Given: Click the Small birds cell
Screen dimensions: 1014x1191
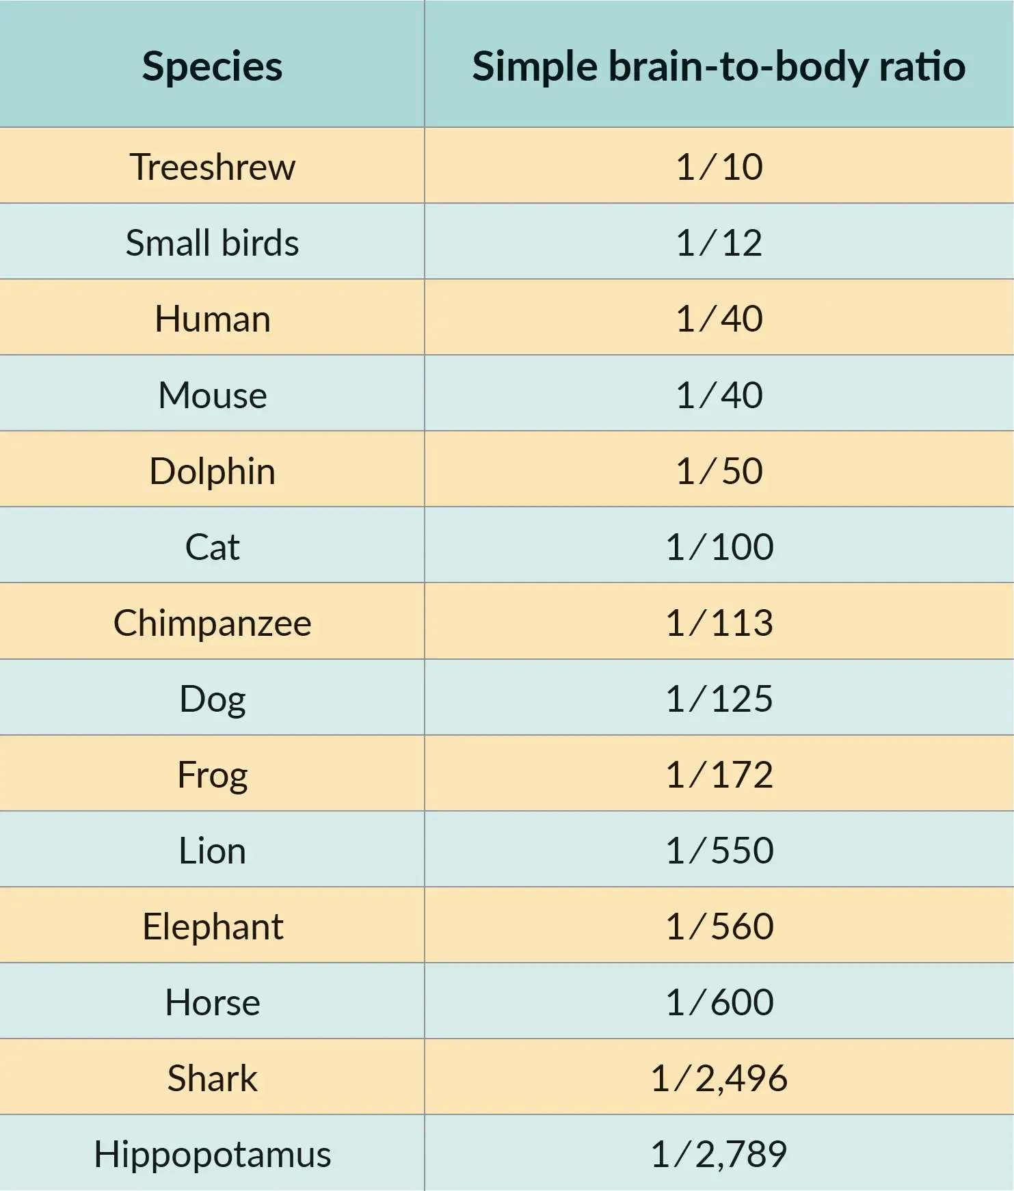Looking at the screenshot, I should click(212, 243).
